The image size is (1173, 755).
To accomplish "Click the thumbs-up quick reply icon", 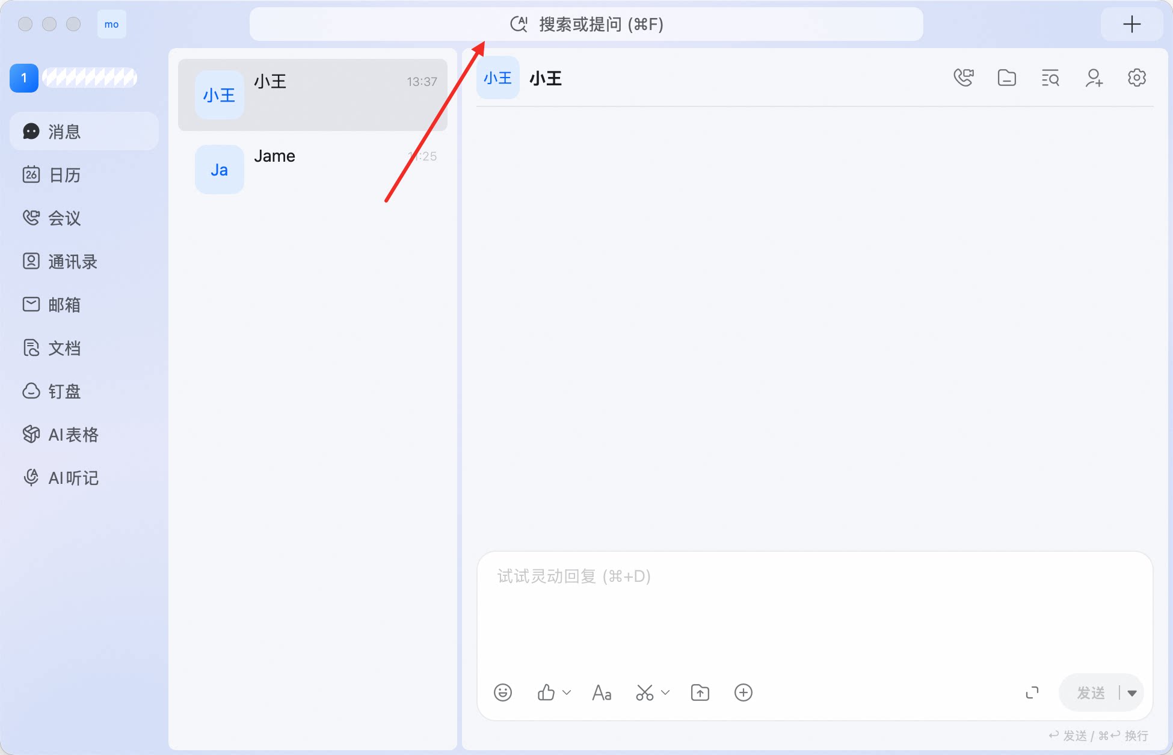I will click(546, 692).
